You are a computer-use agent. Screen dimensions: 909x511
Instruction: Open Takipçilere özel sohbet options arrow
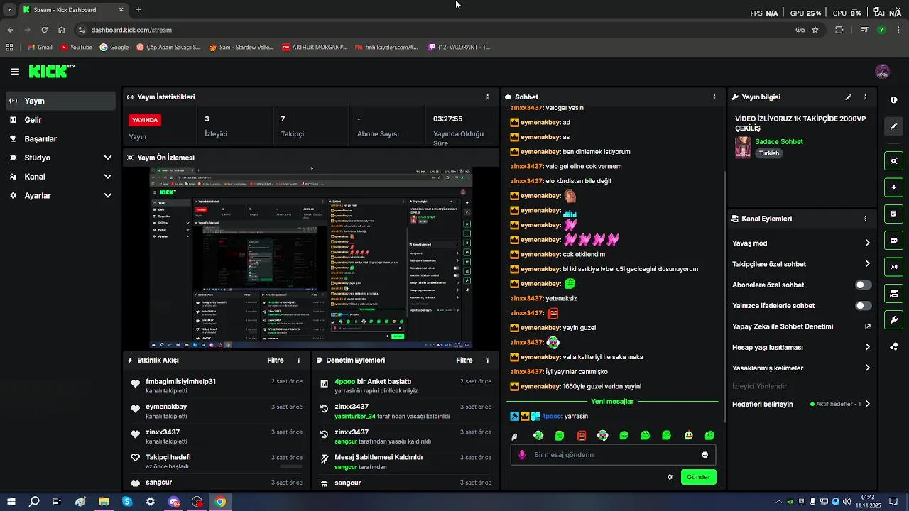pos(867,264)
